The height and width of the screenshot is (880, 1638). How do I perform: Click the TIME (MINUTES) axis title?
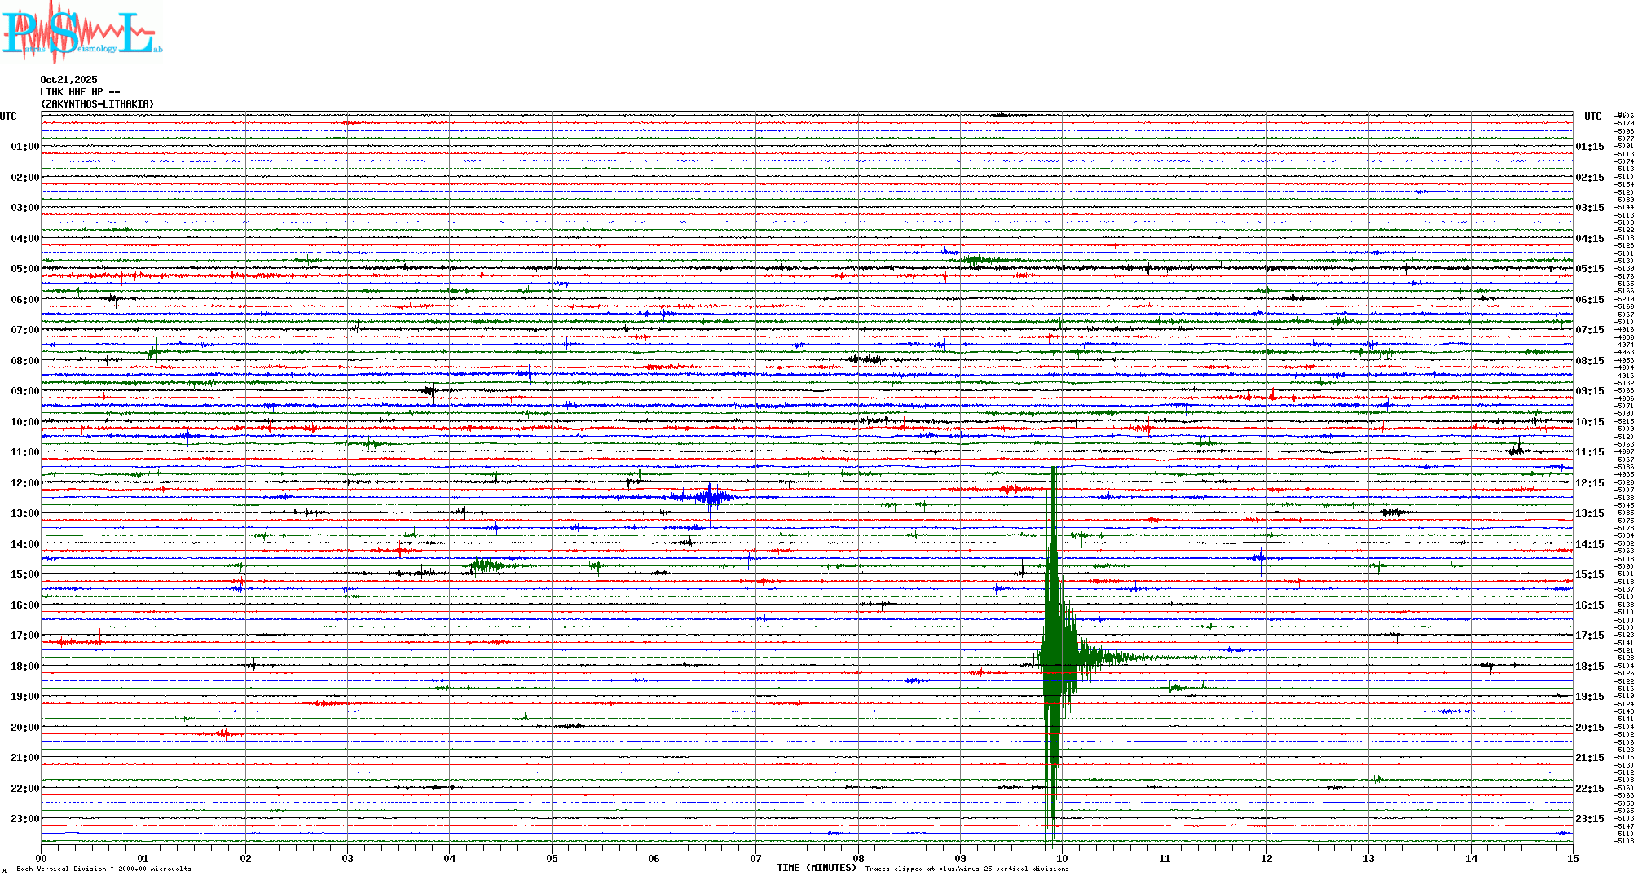816,868
